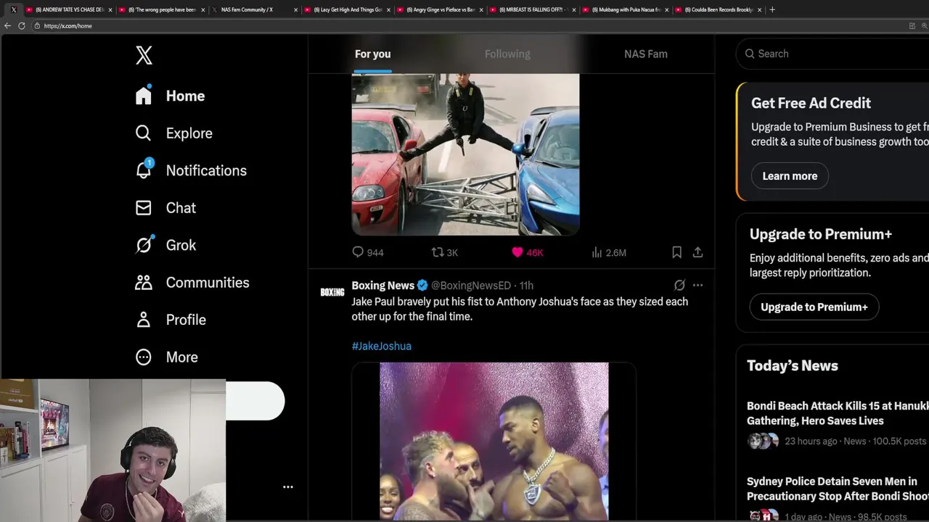Screen dimensions: 929x522
Task: Switch to the NAS Fam tab
Action: [646, 54]
